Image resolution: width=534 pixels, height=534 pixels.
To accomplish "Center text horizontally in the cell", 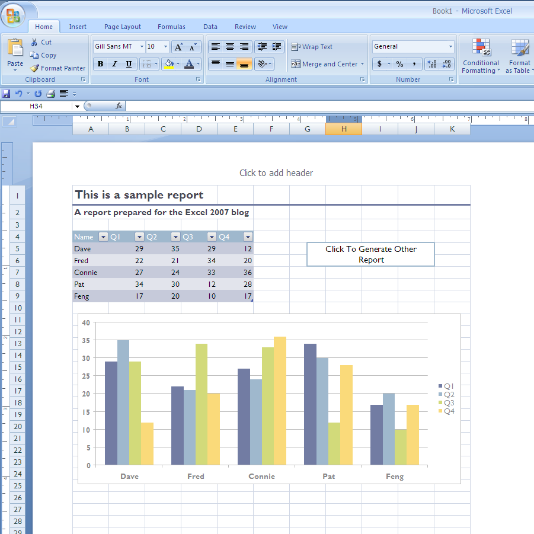I will 230,47.
